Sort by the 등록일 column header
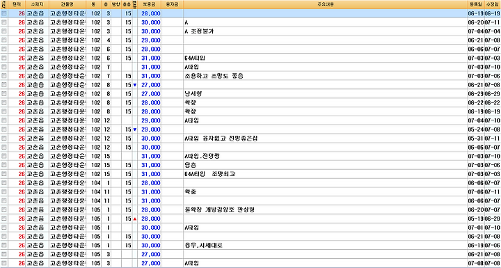The image size is (501, 268). (476, 4)
